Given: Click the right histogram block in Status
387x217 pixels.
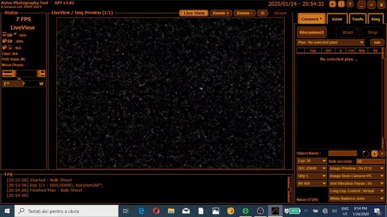Looking at the screenshot, I should [41, 74].
